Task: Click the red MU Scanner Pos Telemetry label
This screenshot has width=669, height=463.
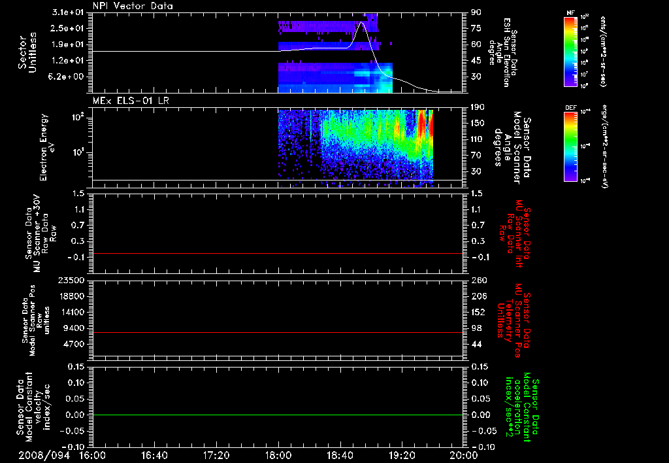Action: pos(514,321)
